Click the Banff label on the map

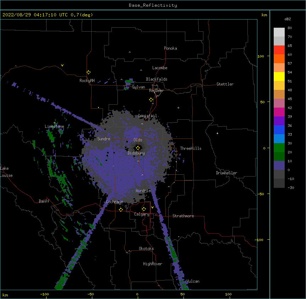tap(44, 201)
